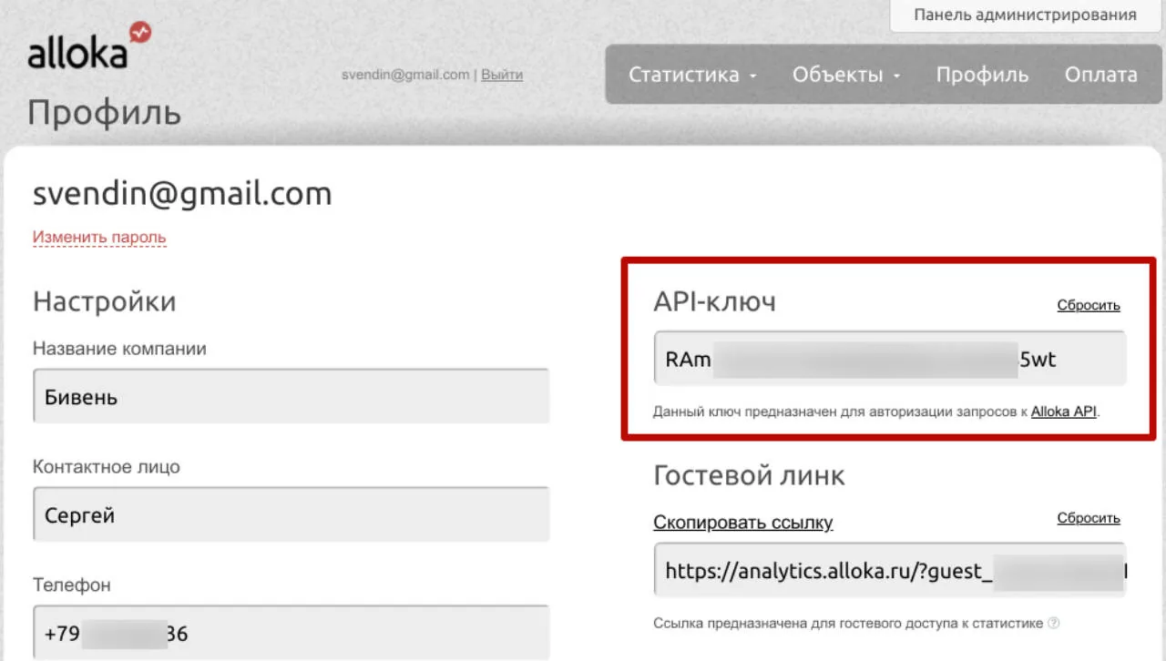
Task: Click the Настройки section heading
Action: (104, 301)
